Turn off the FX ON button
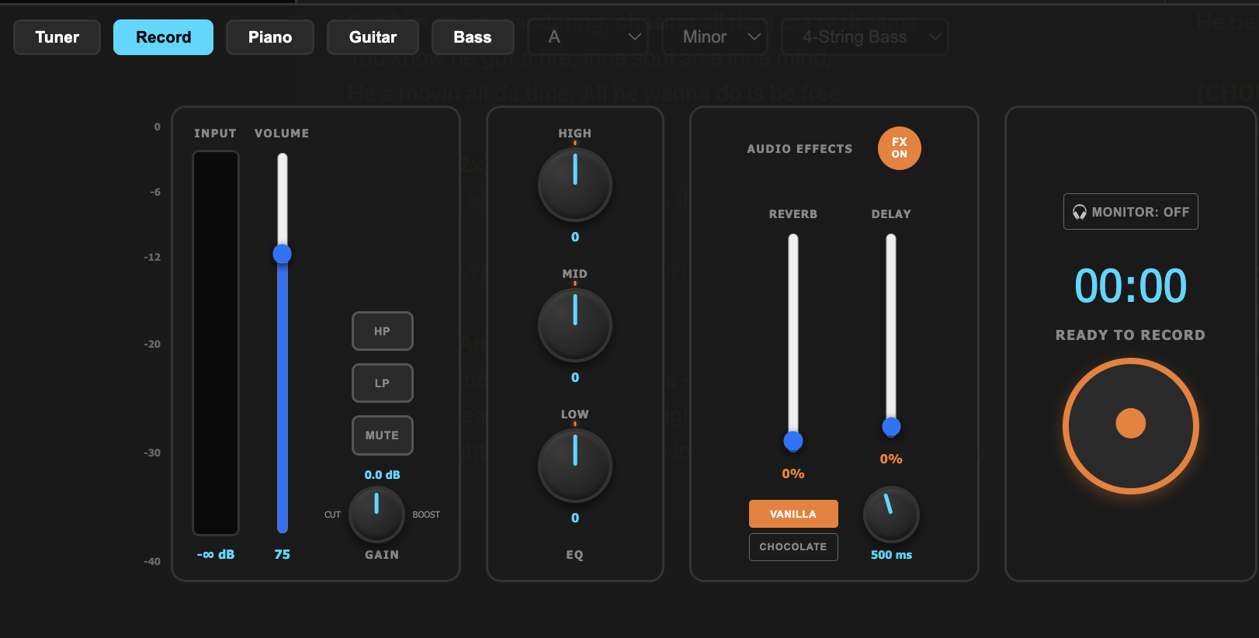The height and width of the screenshot is (638, 1259). pyautogui.click(x=899, y=148)
